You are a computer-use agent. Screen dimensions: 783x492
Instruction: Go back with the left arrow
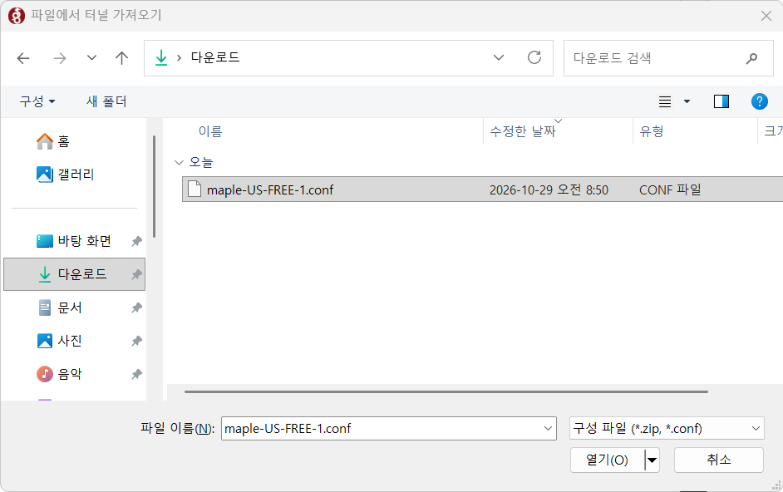pyautogui.click(x=23, y=58)
